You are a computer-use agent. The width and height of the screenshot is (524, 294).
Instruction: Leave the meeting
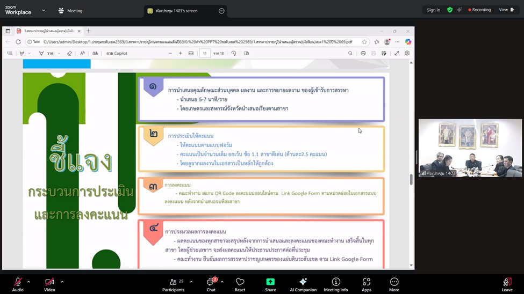point(507,284)
